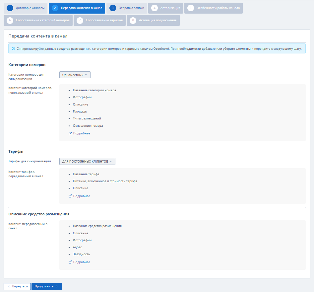Open Подробнее link under tariffs content
Screen dimensions: 314x292
pyautogui.click(x=82, y=196)
